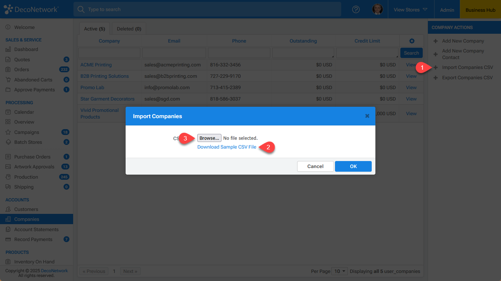Screen dimensions: 501x281
Task: Open the ACME Printing company link
Action: coord(96,65)
